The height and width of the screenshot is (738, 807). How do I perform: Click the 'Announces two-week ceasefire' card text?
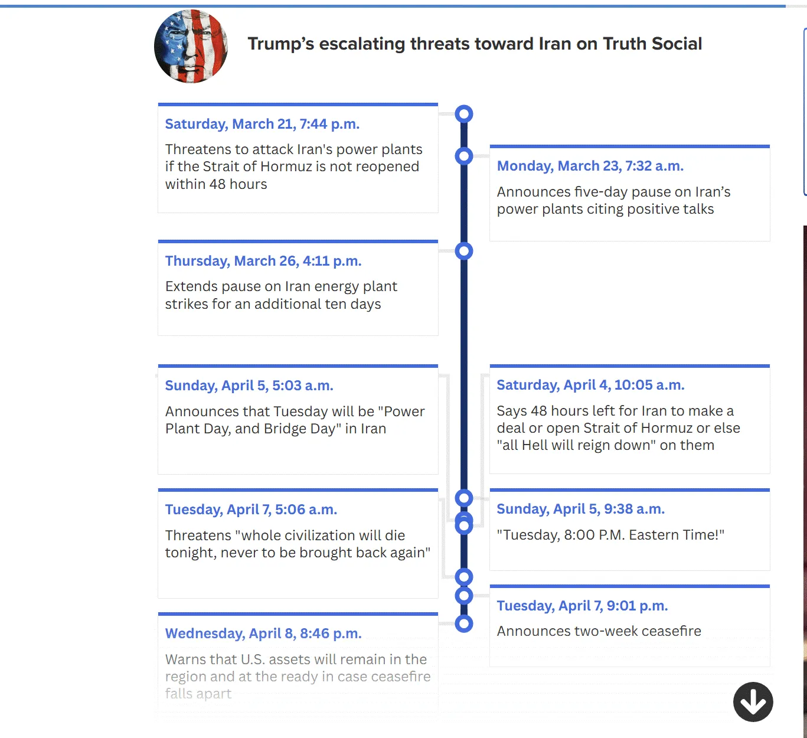point(599,631)
